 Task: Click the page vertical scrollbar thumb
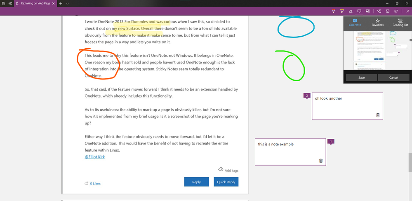pos(410,162)
